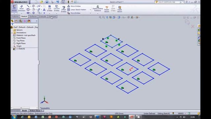Switch to the Features tab
Screen dimensions: 211x119
[x=15, y=17]
